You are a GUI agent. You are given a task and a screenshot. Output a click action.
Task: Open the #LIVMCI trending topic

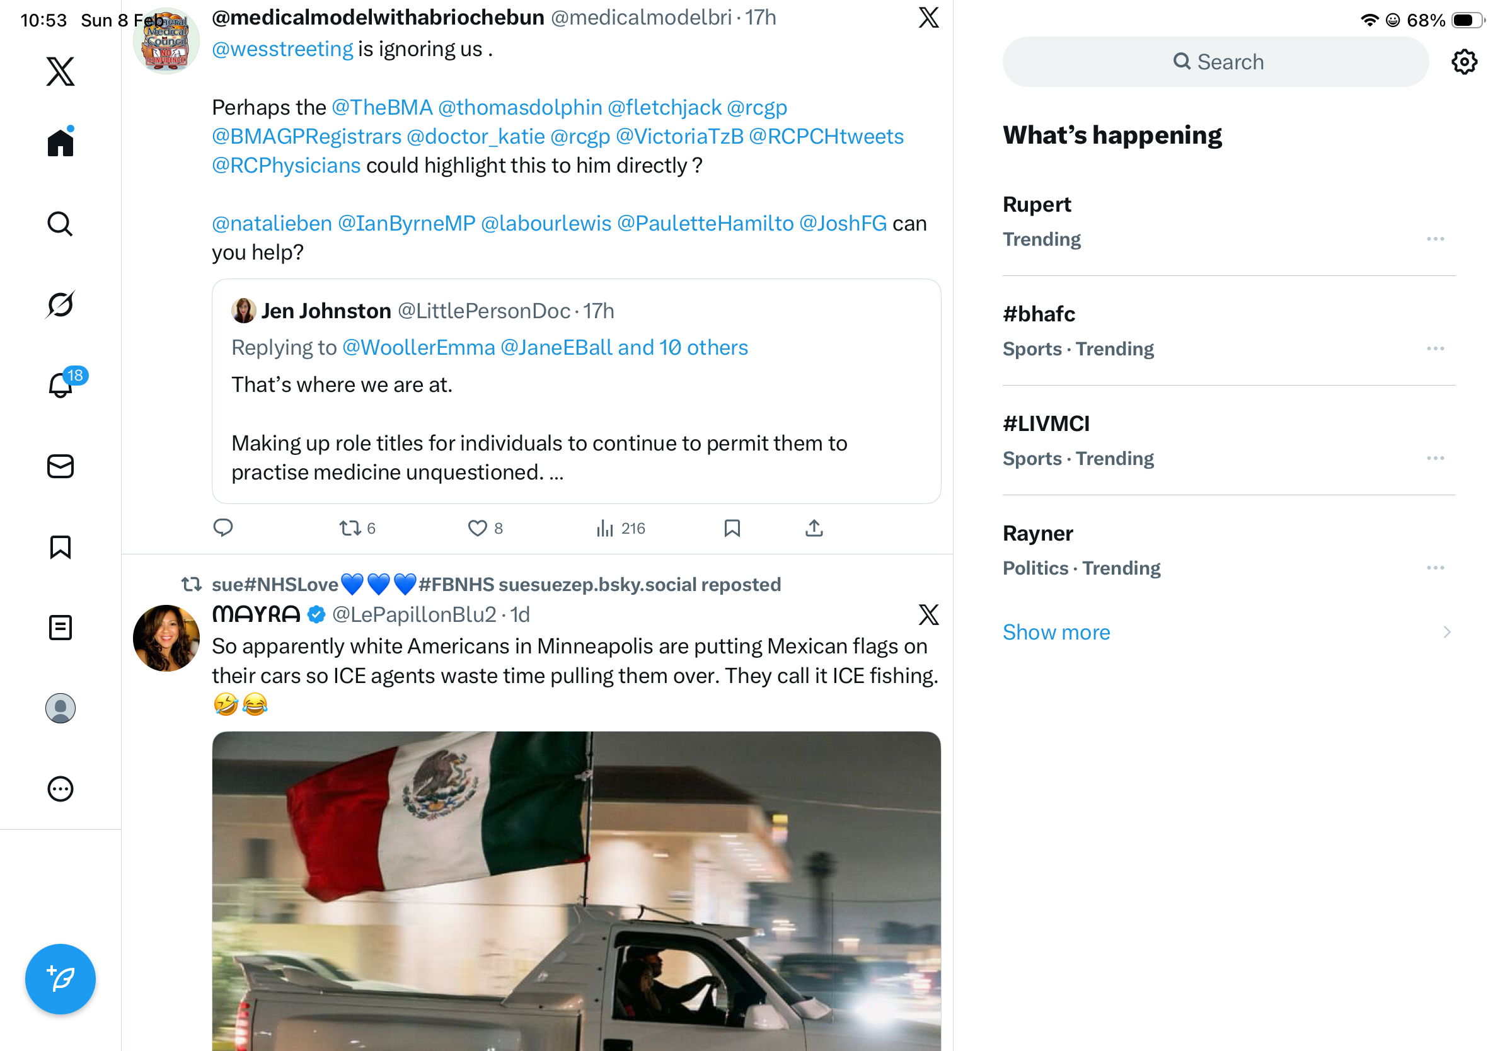click(x=1046, y=424)
